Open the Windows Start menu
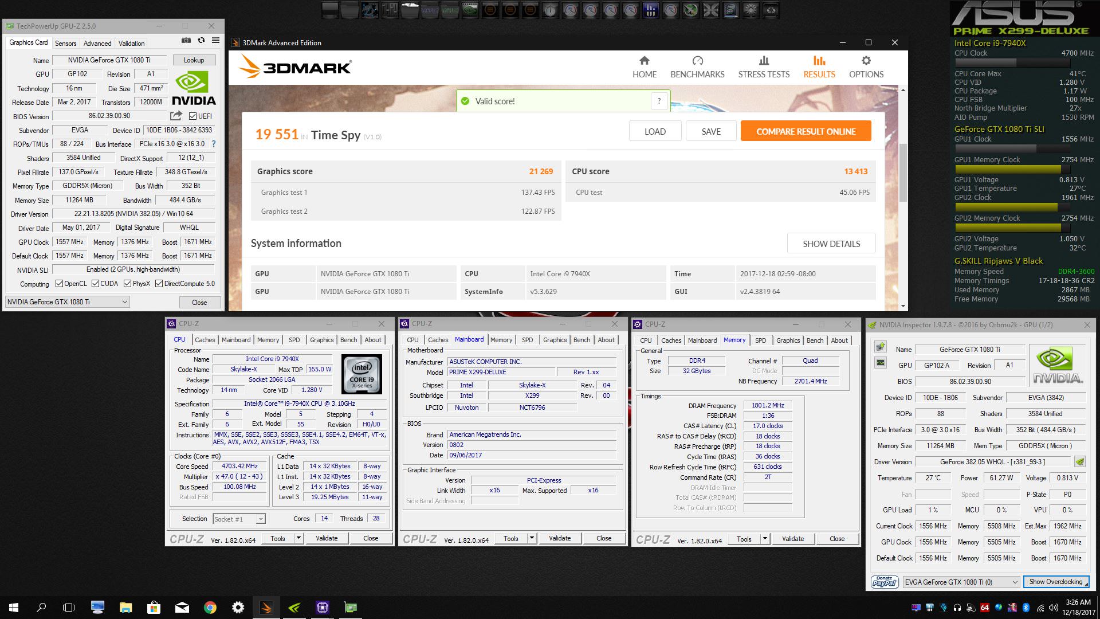Image resolution: width=1100 pixels, height=619 pixels. click(x=14, y=607)
